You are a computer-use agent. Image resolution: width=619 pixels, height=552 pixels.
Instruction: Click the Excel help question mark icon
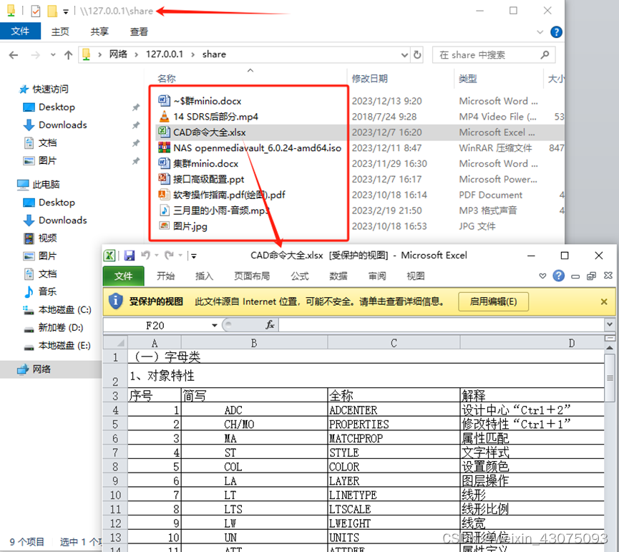pyautogui.click(x=558, y=276)
